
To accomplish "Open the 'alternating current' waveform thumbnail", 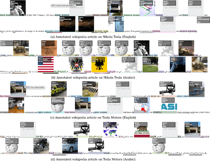I will 67,24.
